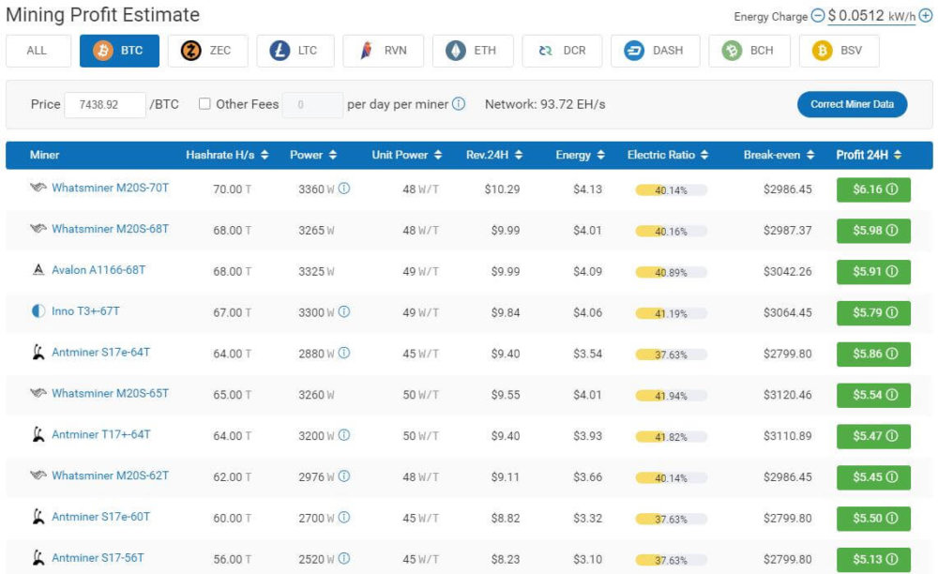Click the Other Fees amount field
This screenshot has height=574, width=938.
pos(312,105)
